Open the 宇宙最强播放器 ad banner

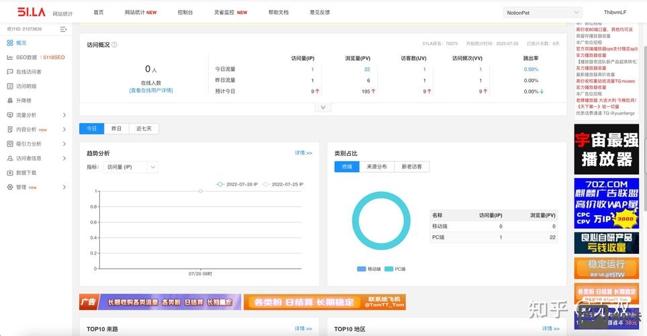tap(607, 149)
